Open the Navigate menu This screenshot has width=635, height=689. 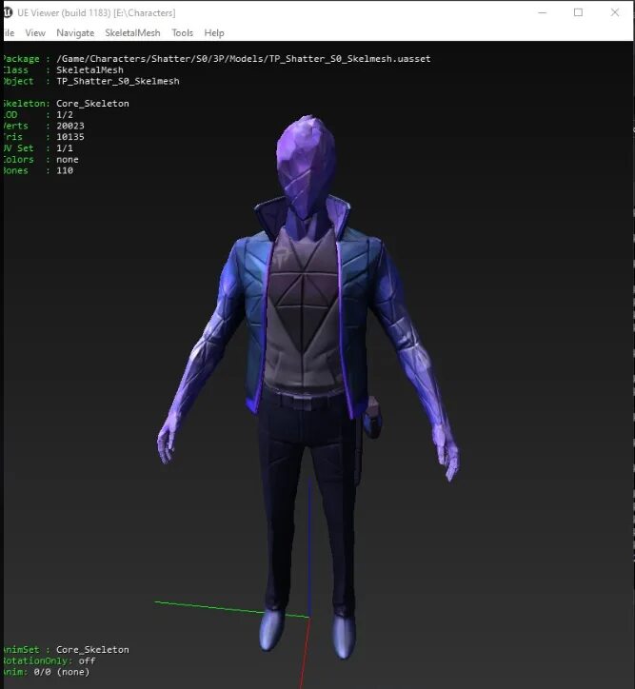(x=75, y=33)
